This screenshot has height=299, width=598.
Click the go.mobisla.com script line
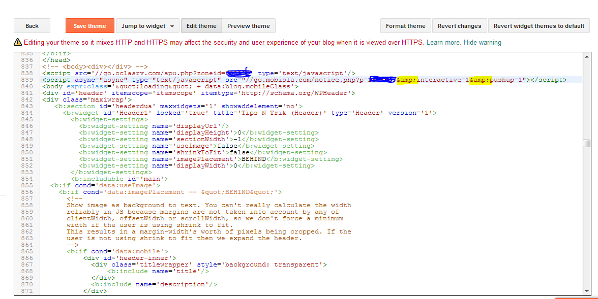304,80
